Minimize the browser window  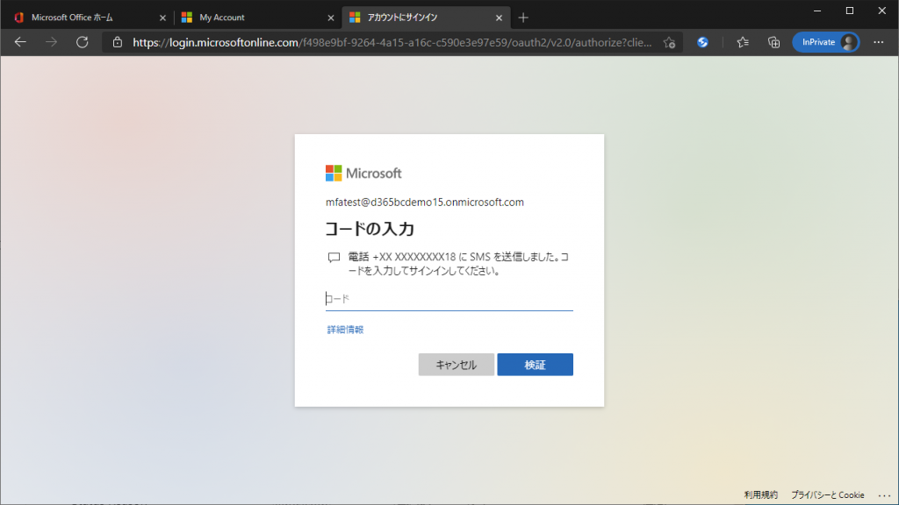pos(817,11)
